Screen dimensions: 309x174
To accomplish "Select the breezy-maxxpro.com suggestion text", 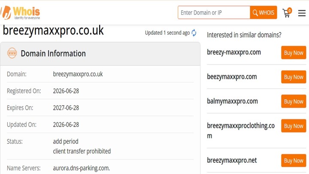I will 234,52.
